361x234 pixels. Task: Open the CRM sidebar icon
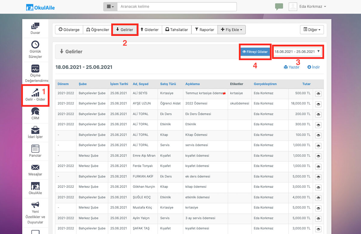click(x=35, y=111)
